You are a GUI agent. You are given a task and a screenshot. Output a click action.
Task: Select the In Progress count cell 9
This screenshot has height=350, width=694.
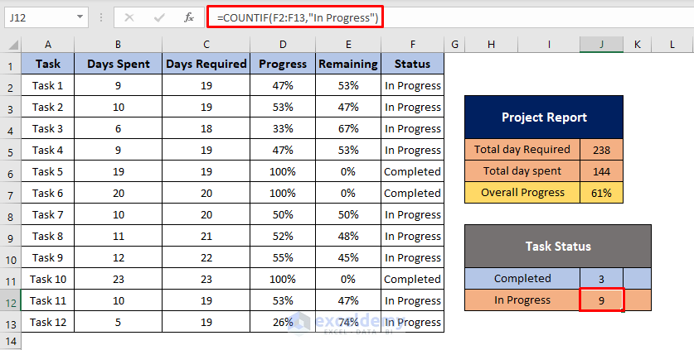(x=601, y=300)
